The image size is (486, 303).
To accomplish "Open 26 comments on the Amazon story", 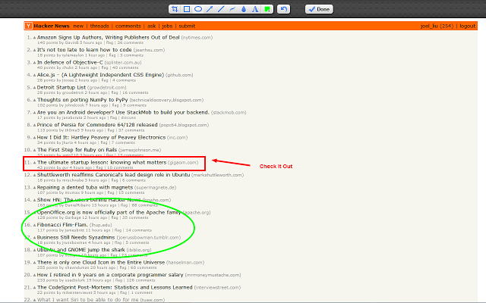I will point(130,42).
